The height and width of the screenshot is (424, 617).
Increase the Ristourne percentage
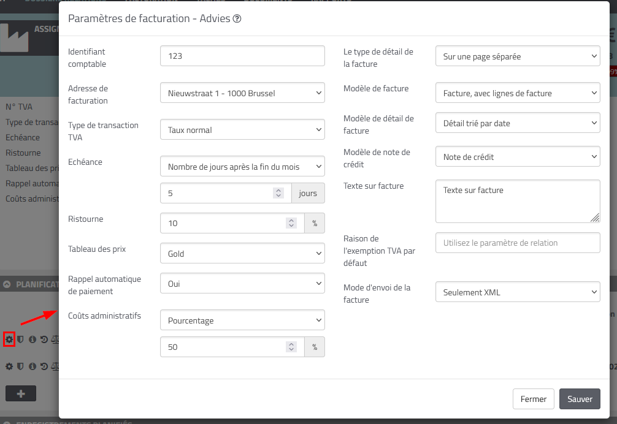coord(291,221)
